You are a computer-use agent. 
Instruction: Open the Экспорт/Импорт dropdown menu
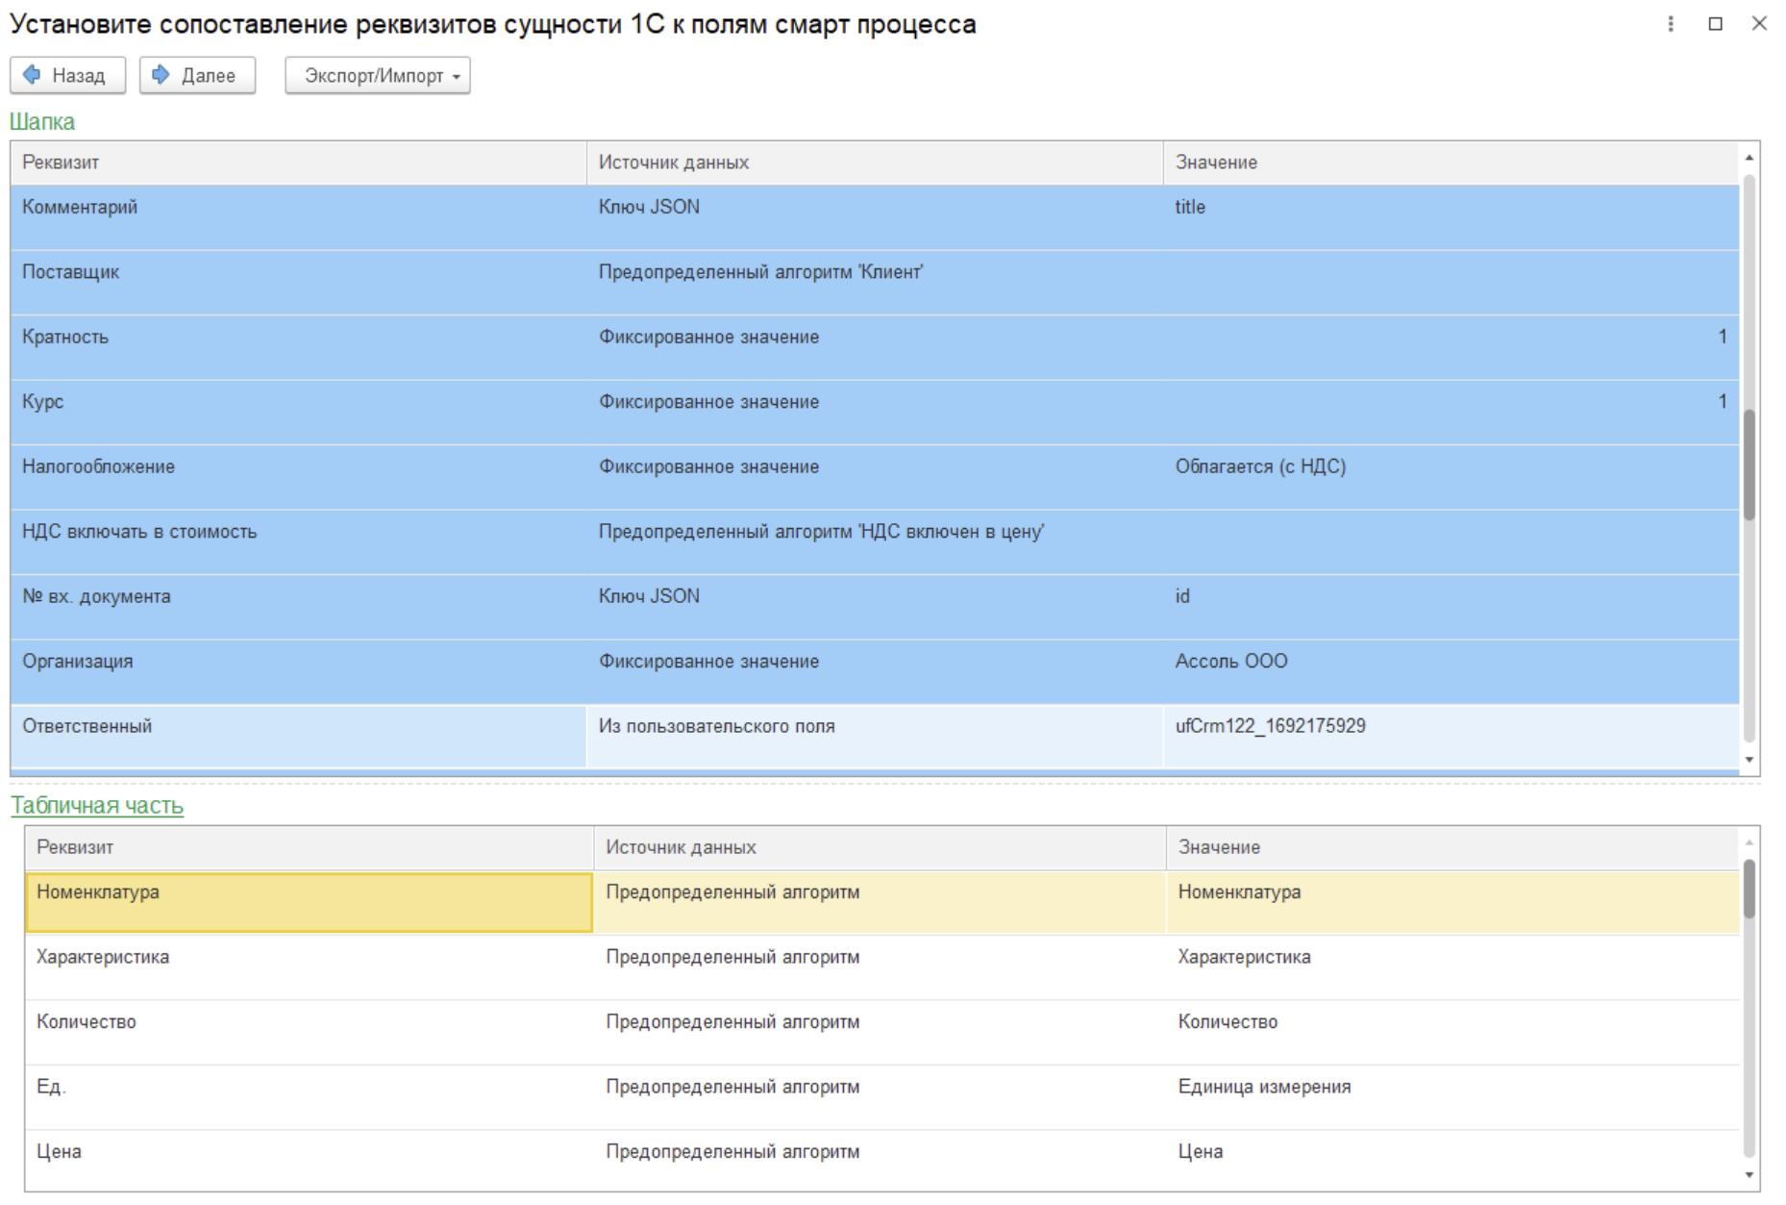click(x=378, y=76)
